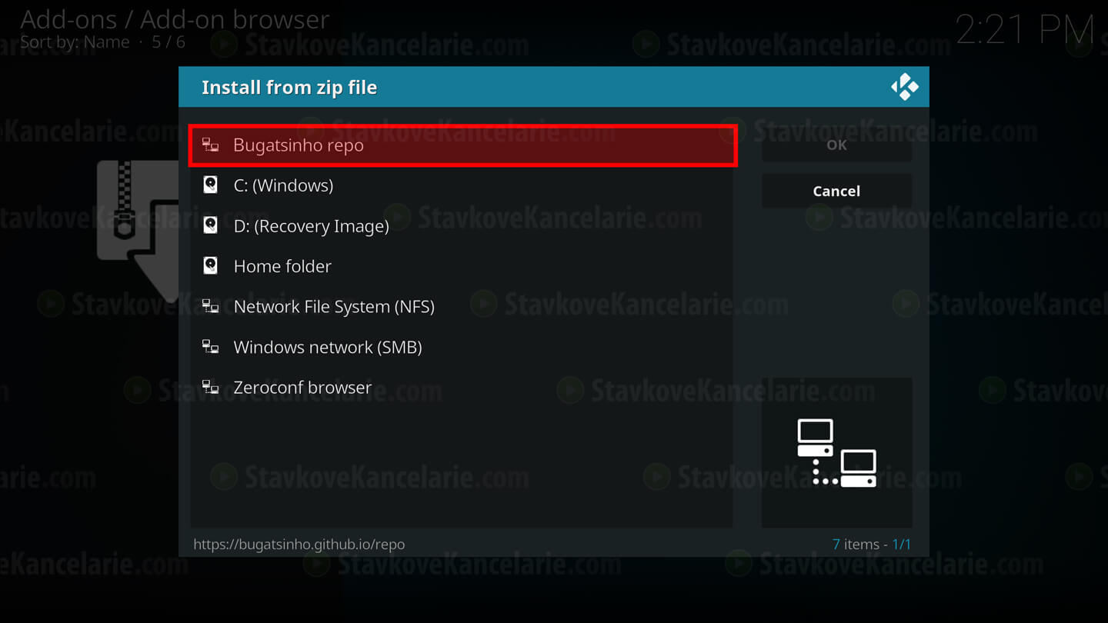
Task: Choose the Home folder entry
Action: (x=462, y=266)
